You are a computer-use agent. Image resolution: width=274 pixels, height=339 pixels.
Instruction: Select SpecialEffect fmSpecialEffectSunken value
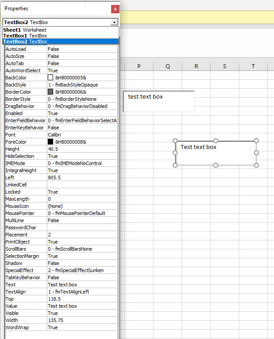point(82,270)
